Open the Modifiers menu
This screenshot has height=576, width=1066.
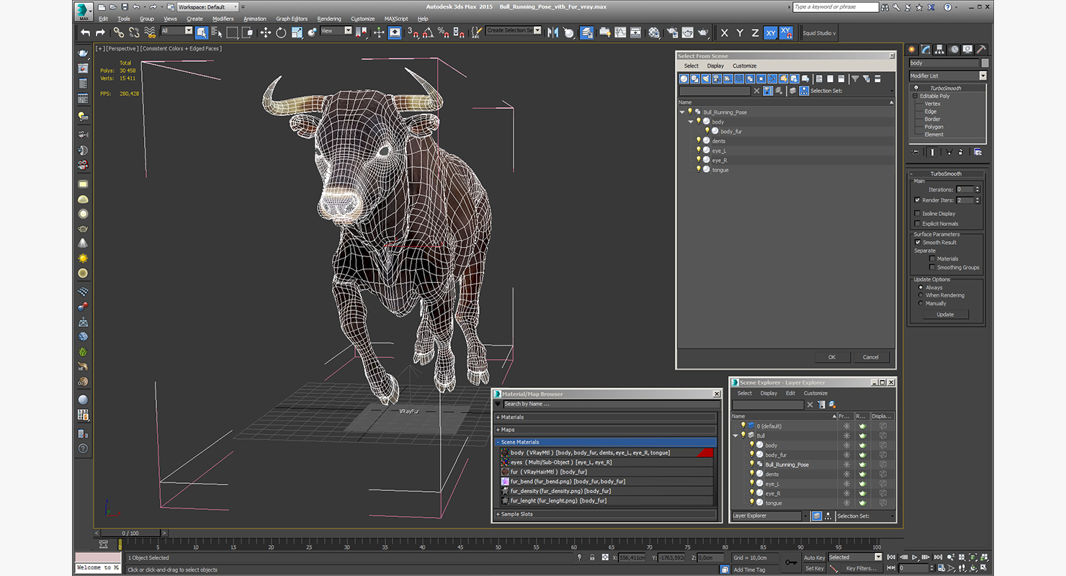pyautogui.click(x=223, y=19)
